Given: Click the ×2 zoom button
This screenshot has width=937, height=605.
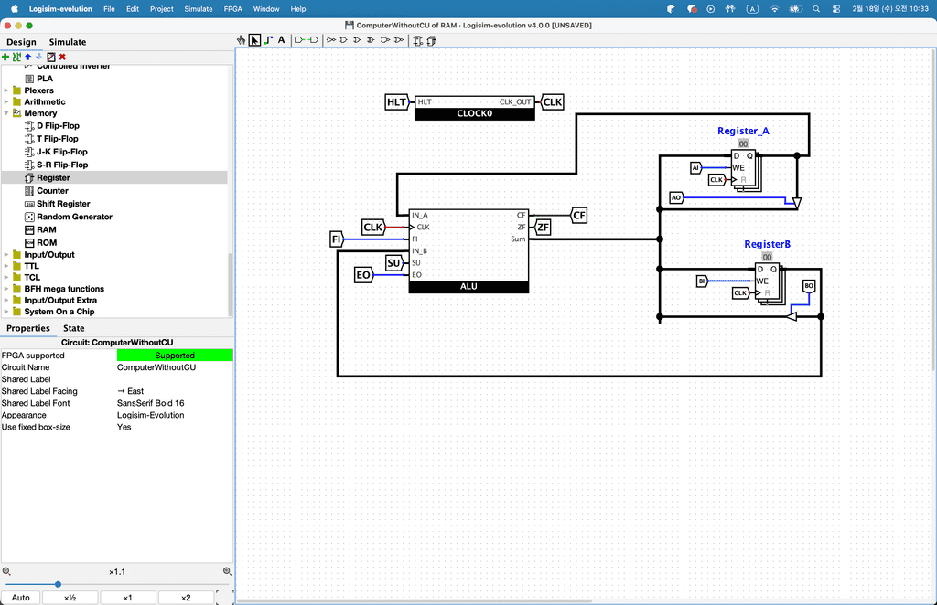Looking at the screenshot, I should (186, 598).
